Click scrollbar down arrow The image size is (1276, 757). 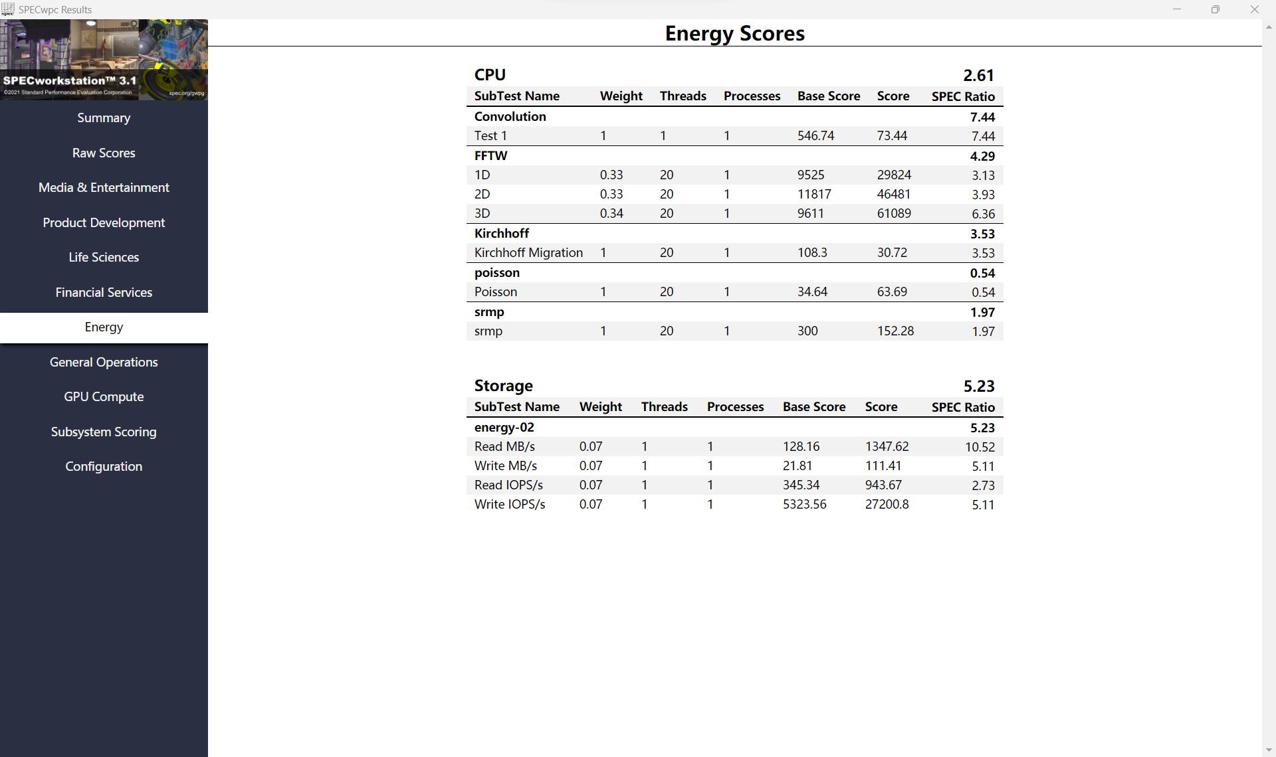[x=1268, y=750]
